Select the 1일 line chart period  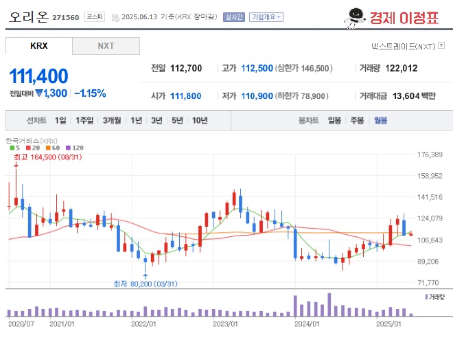[60, 120]
